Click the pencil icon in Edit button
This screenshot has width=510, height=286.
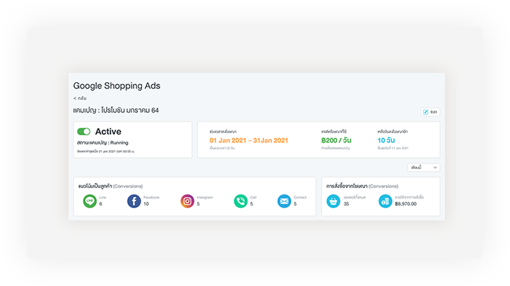coord(426,112)
